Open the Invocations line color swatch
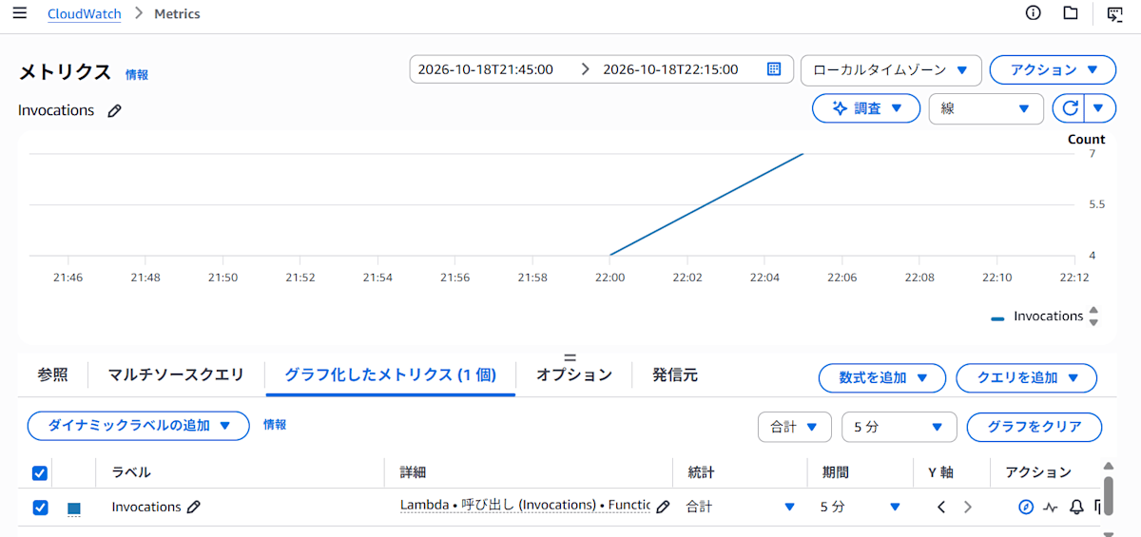This screenshot has width=1141, height=537. (74, 508)
